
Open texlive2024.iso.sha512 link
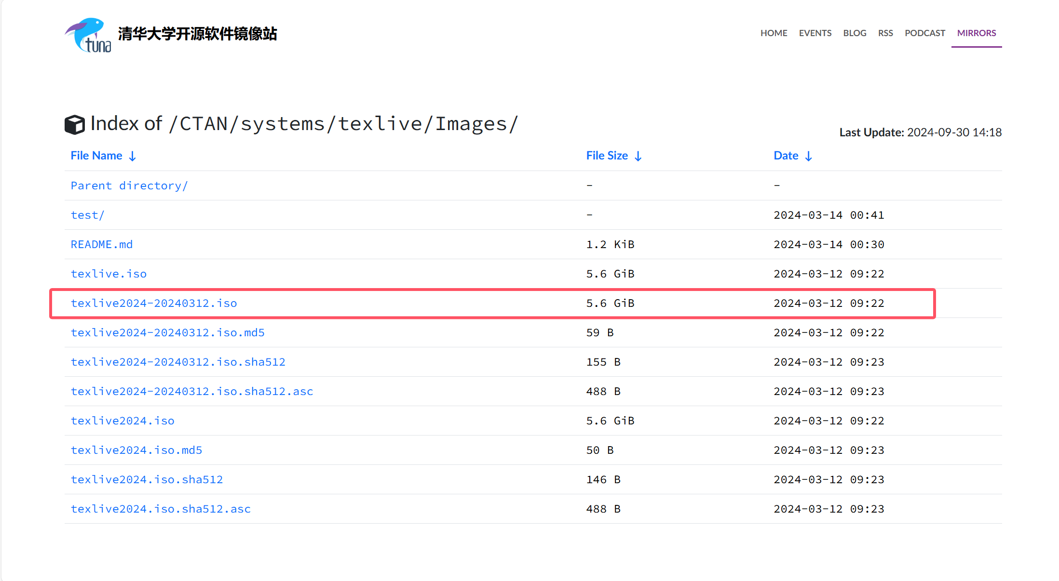147,479
